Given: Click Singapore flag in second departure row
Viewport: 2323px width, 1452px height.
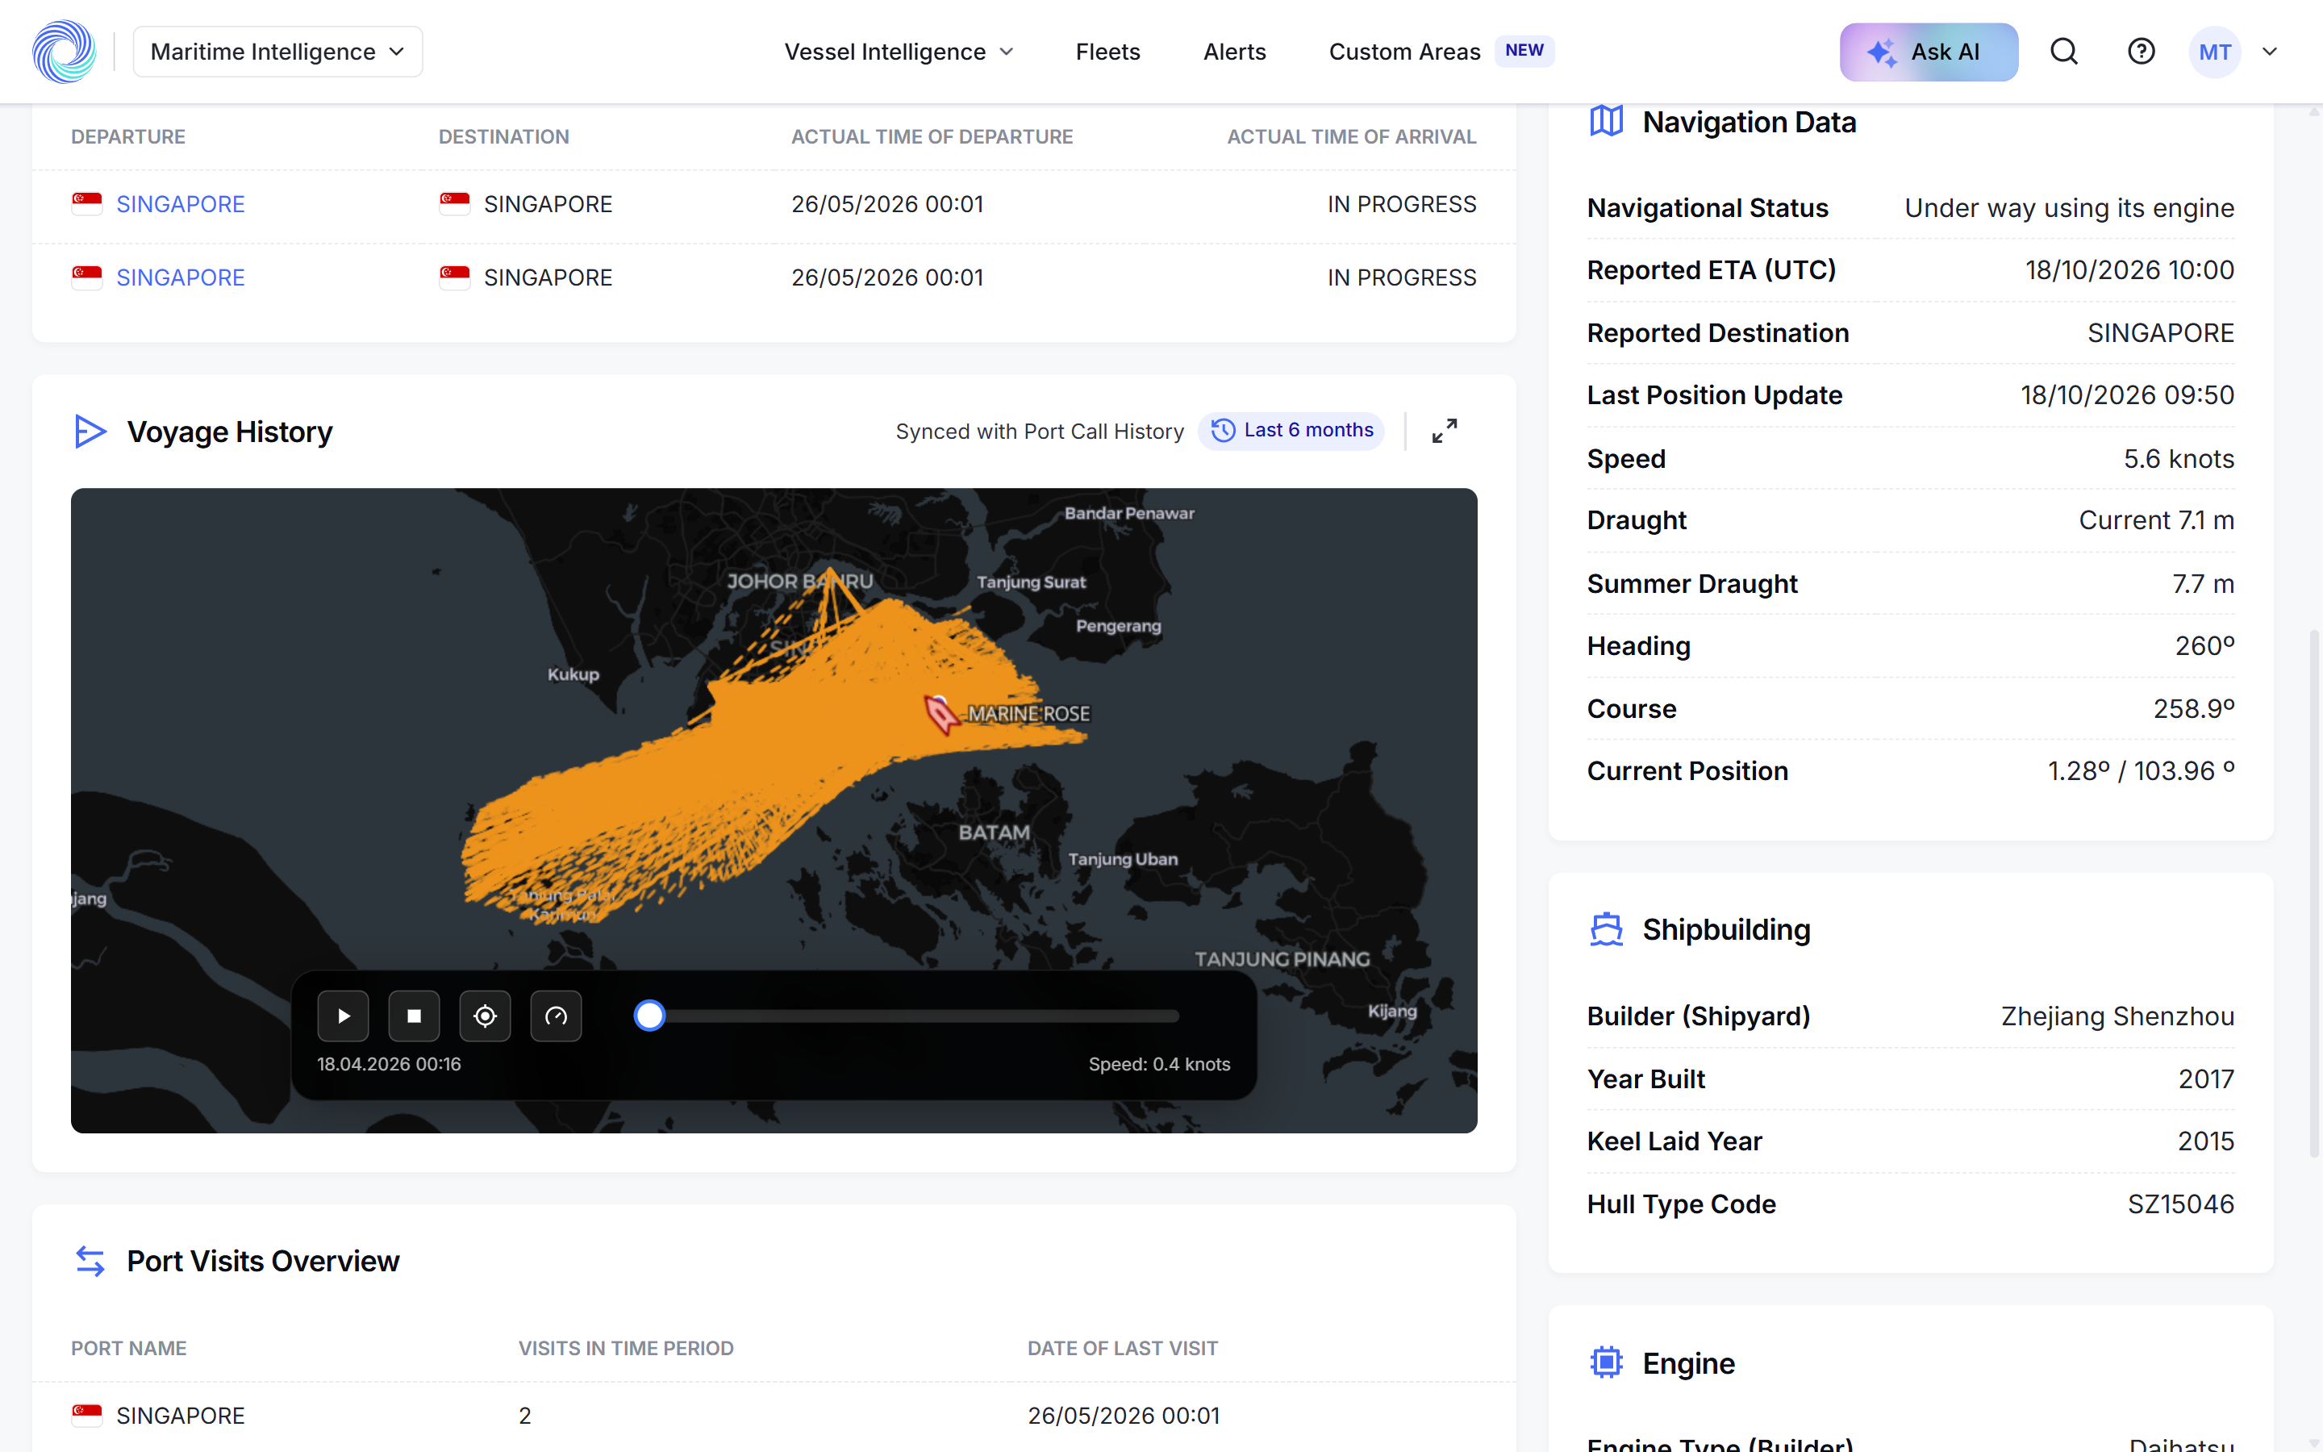Looking at the screenshot, I should tap(87, 277).
